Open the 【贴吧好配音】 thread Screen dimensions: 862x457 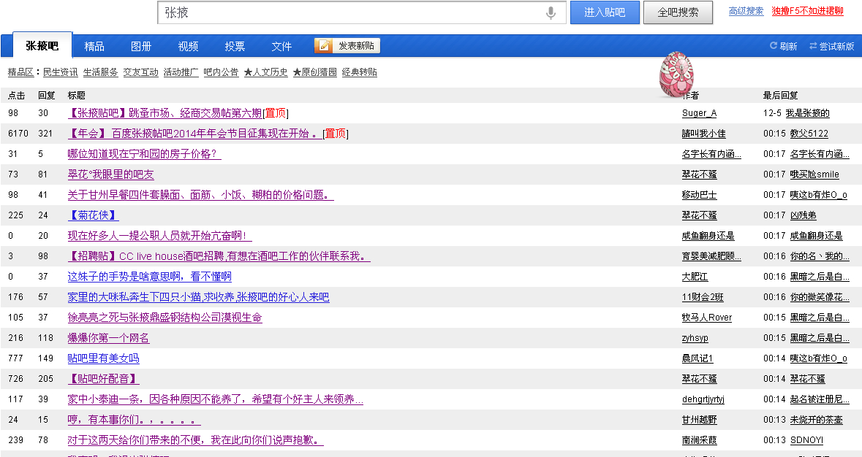pos(103,379)
